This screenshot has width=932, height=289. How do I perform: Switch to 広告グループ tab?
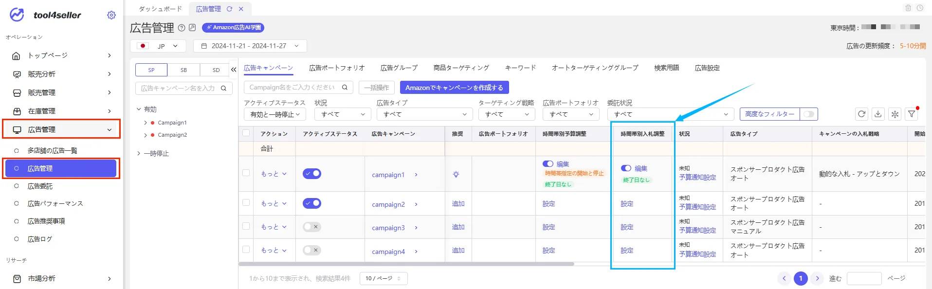399,68
